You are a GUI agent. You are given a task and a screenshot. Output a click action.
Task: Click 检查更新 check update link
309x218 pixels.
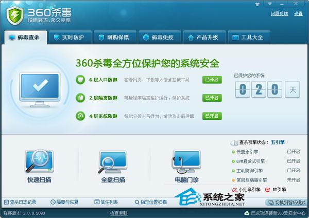point(118,213)
